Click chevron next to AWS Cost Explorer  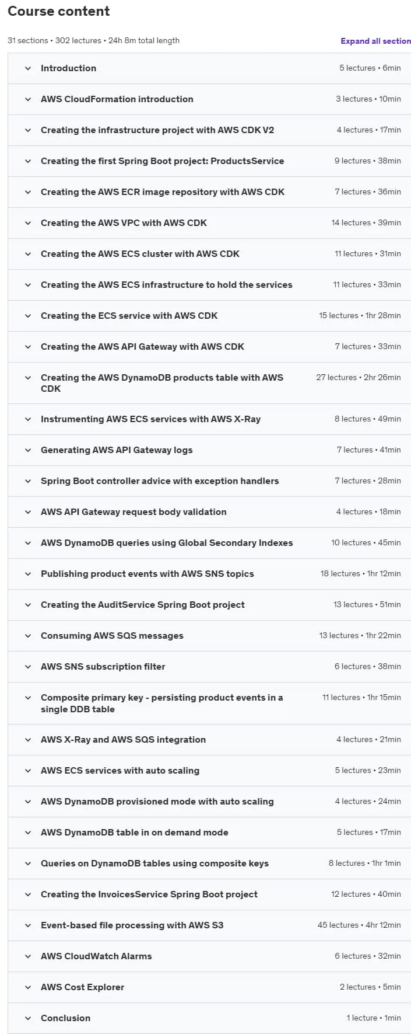28,987
